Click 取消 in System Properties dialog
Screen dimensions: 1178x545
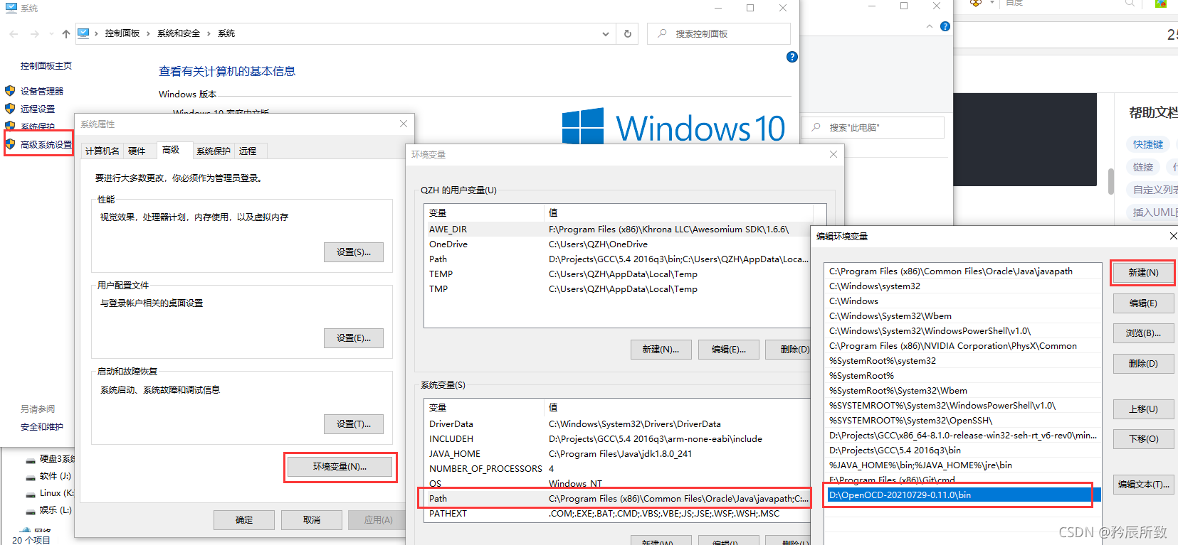pyautogui.click(x=312, y=520)
